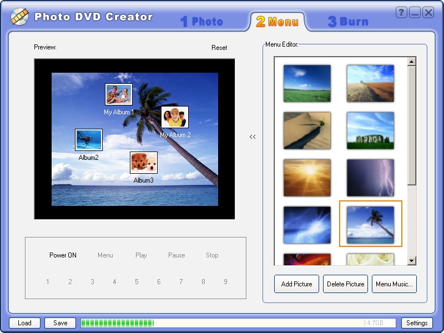Click remote number 3
Image resolution: width=444 pixels, height=333 pixels.
(x=92, y=282)
